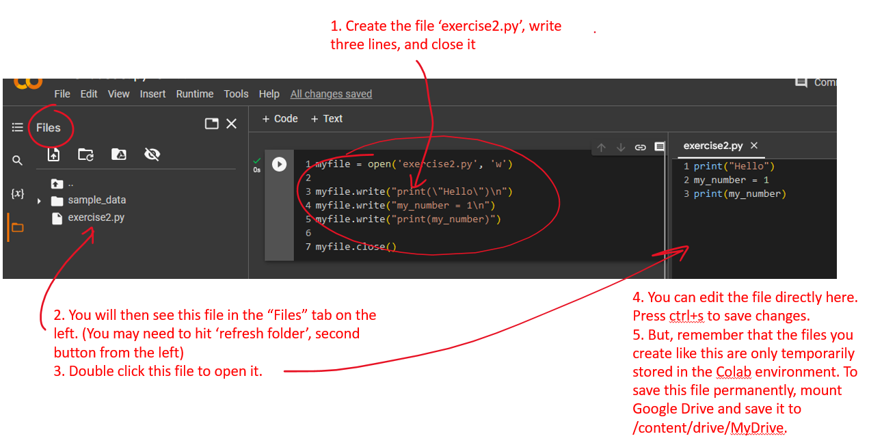This screenshot has height=445, width=869.
Task: Refresh the folder listing in Files
Action: click(86, 154)
